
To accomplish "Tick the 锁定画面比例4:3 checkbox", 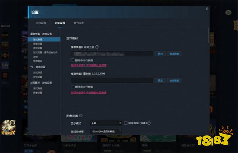I will click(x=125, y=123).
